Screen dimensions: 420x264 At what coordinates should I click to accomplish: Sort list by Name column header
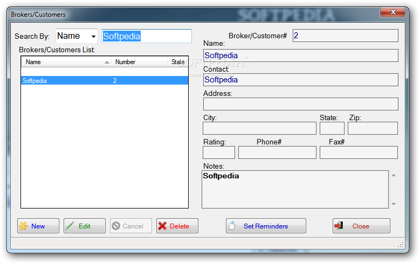click(66, 62)
